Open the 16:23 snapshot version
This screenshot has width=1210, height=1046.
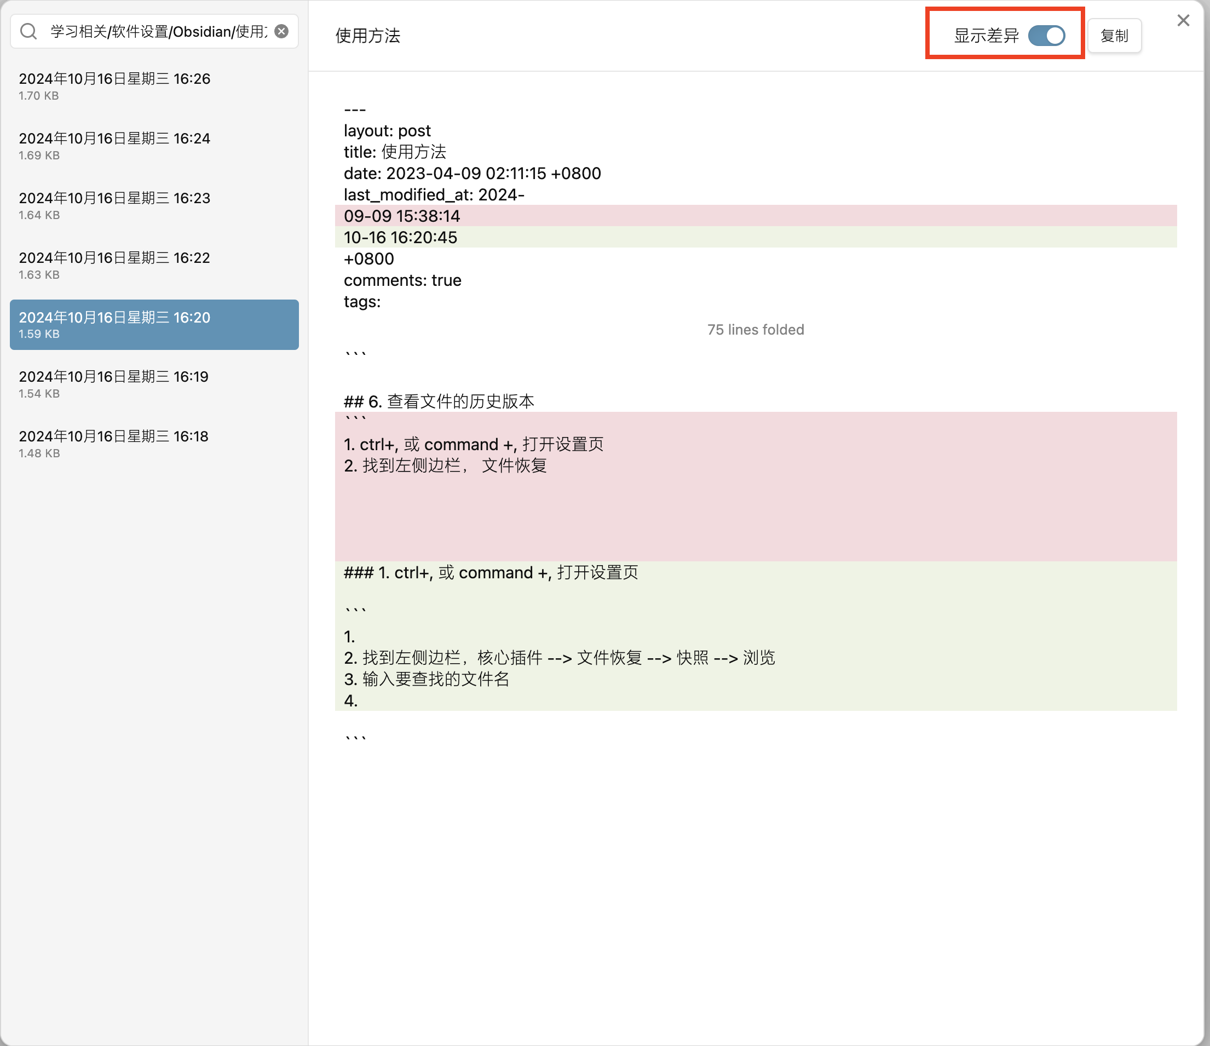[154, 205]
